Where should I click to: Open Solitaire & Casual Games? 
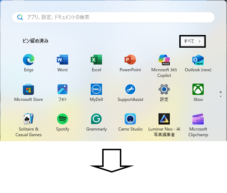tap(29, 125)
